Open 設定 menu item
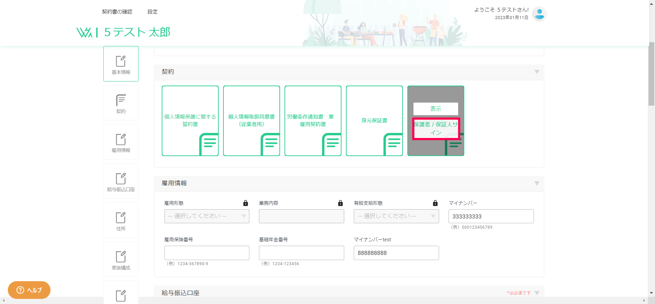The height and width of the screenshot is (304, 655). [152, 12]
